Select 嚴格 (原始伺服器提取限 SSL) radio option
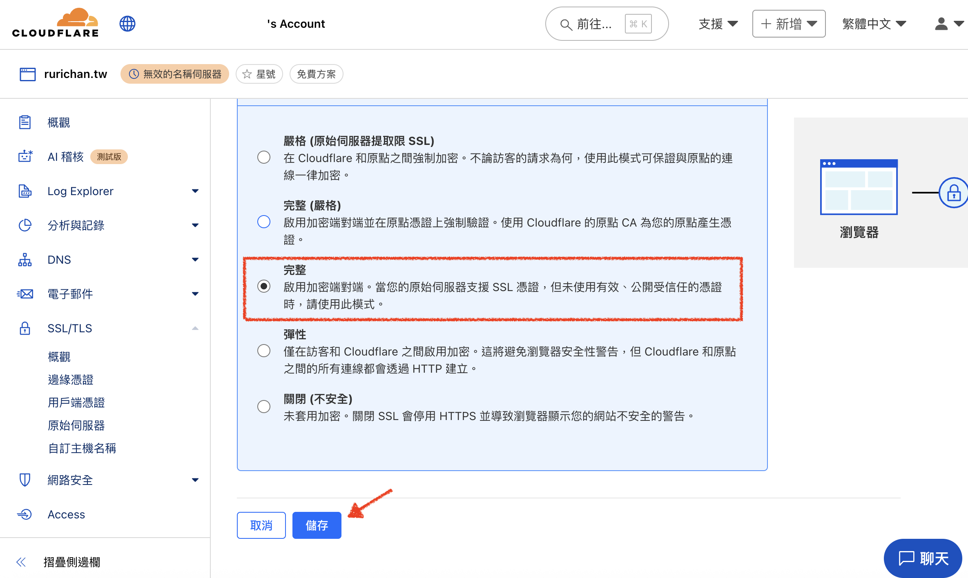The height and width of the screenshot is (578, 968). 264,157
